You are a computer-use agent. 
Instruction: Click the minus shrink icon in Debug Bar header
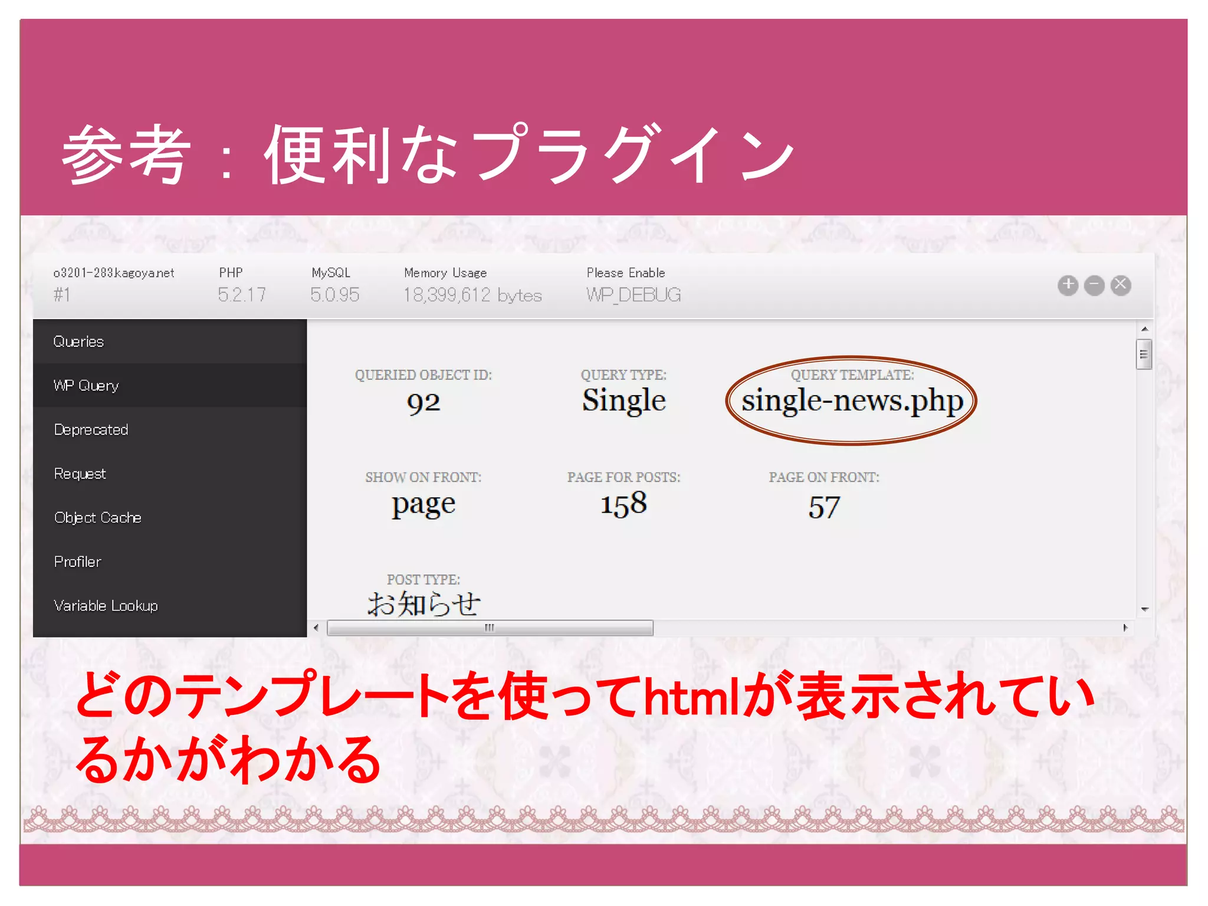1094,285
